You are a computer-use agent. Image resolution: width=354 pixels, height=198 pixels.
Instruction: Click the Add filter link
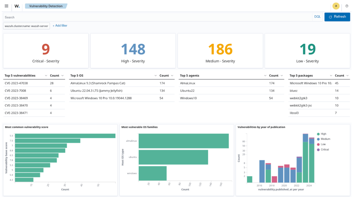(x=60, y=26)
